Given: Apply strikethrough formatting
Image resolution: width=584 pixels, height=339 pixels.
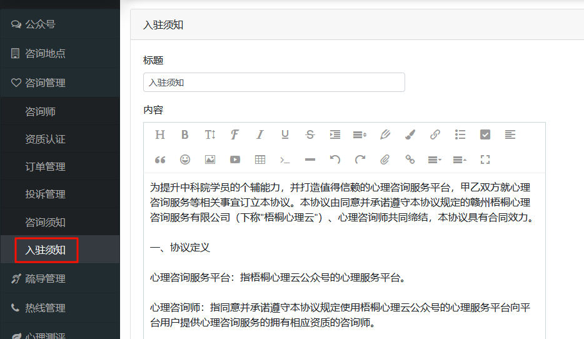Looking at the screenshot, I should 310,134.
